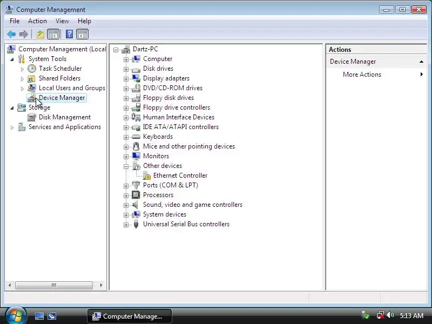
Task: Expand the Services and Applications node
Action: (x=12, y=127)
